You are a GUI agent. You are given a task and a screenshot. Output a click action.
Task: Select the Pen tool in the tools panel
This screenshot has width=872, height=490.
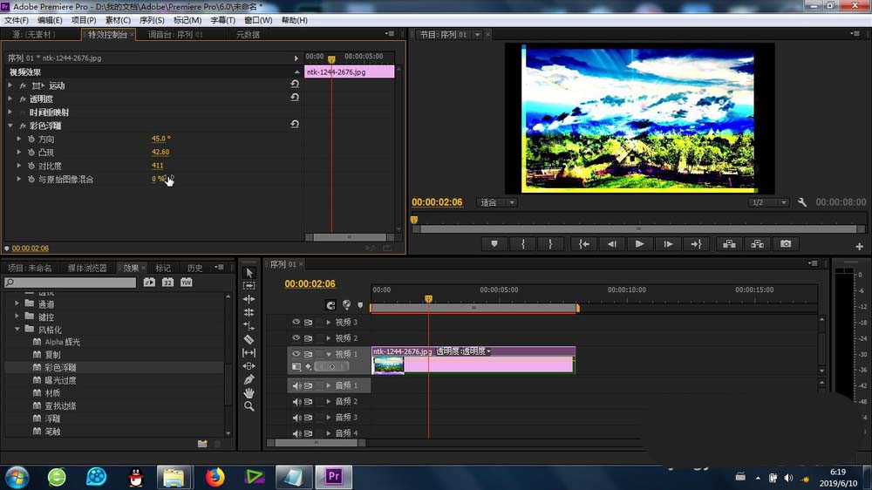[249, 379]
